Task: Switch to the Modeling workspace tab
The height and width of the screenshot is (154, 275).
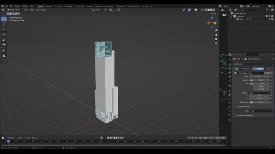Action: tap(49, 6)
